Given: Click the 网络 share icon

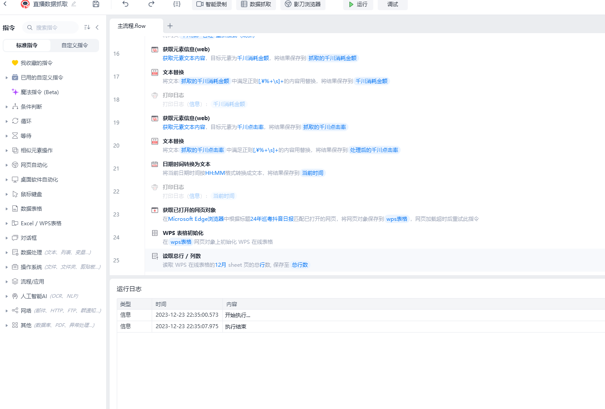Looking at the screenshot, I should [x=15, y=311].
